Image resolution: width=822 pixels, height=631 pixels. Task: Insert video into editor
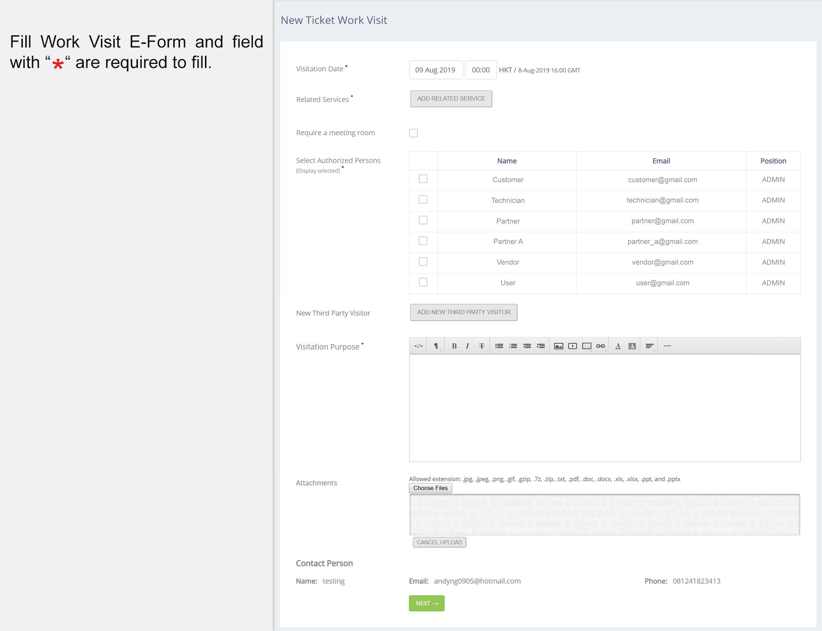(572, 346)
